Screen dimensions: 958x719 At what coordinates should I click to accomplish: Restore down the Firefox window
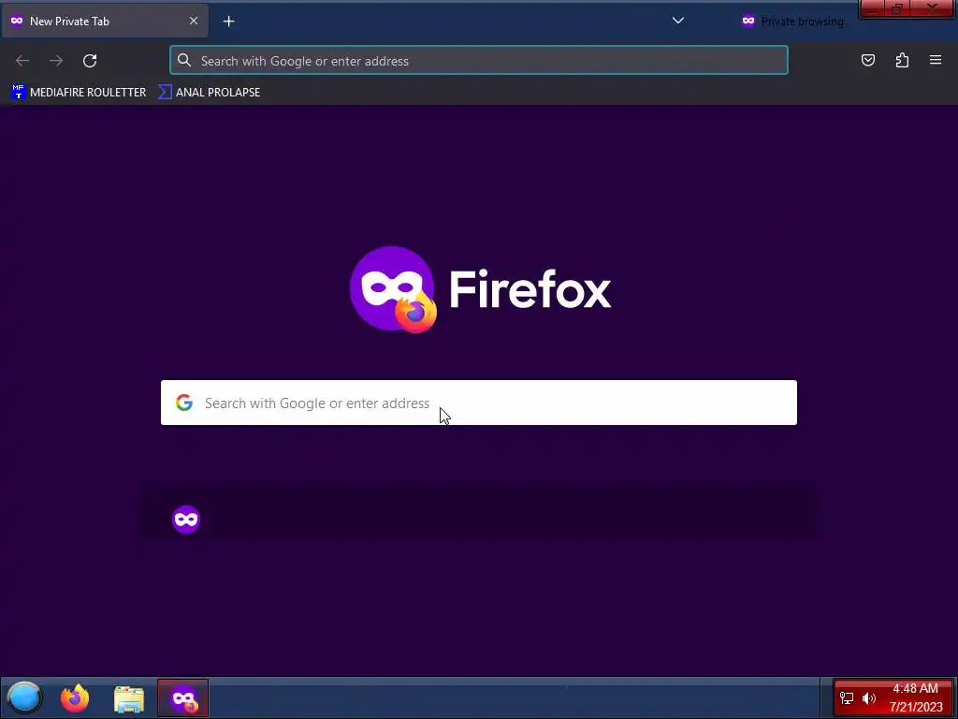click(897, 8)
